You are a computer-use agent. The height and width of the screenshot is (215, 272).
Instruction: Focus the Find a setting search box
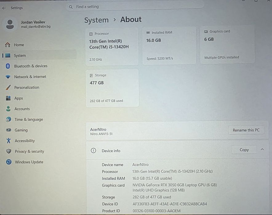point(135,7)
